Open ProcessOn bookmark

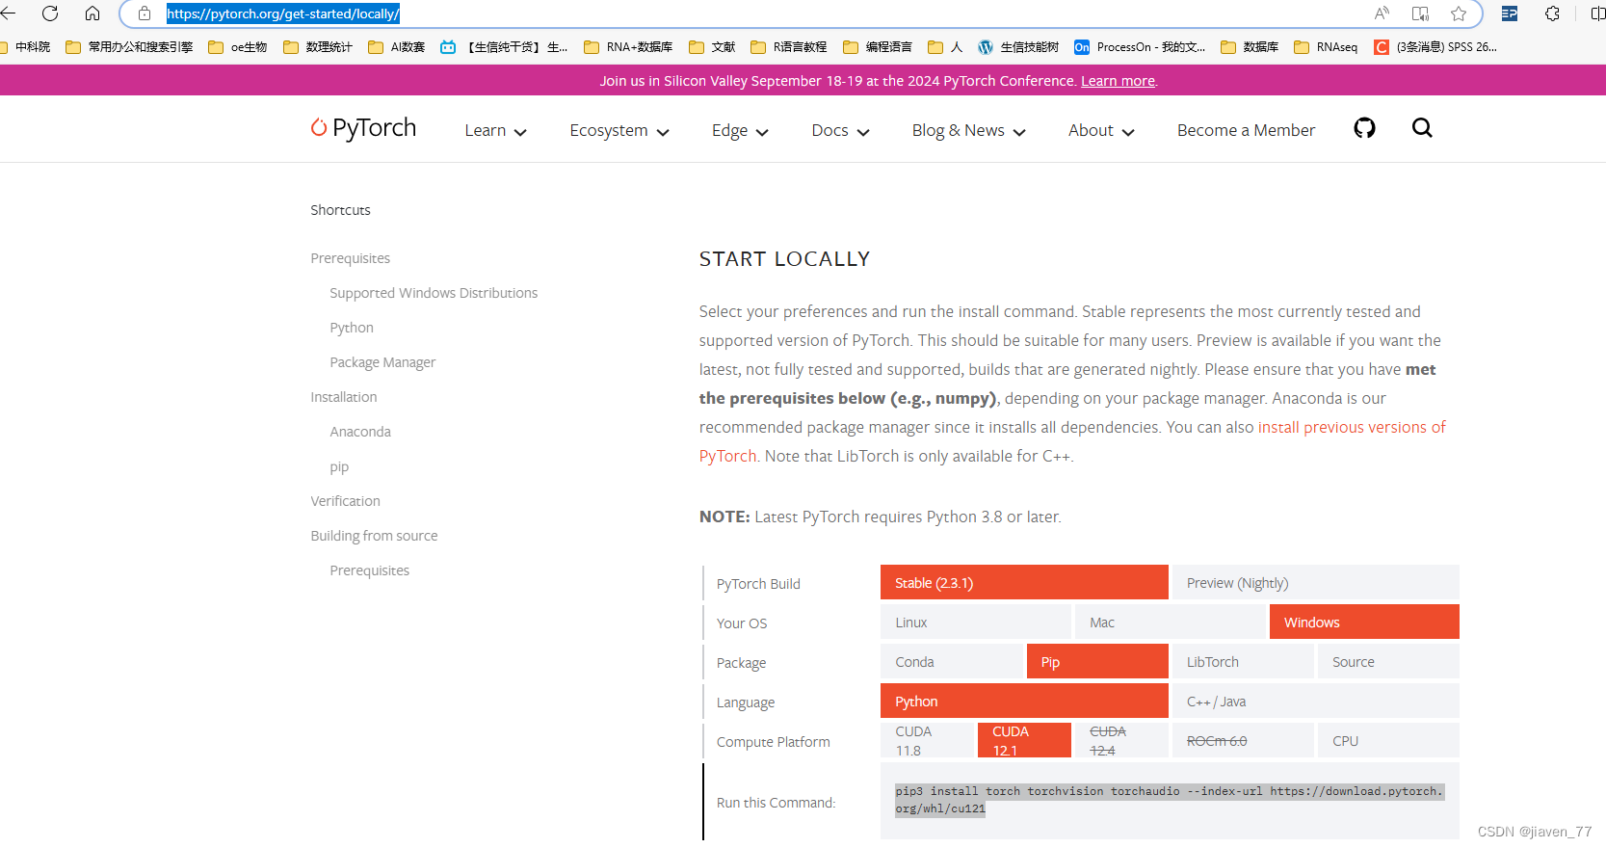pyautogui.click(x=1140, y=46)
